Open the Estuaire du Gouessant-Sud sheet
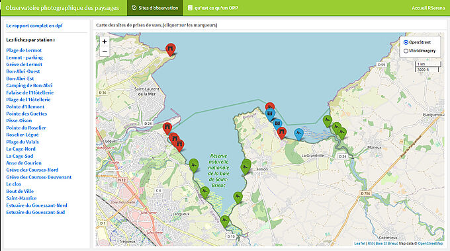The height and width of the screenshot is (251, 450). (x=36, y=212)
